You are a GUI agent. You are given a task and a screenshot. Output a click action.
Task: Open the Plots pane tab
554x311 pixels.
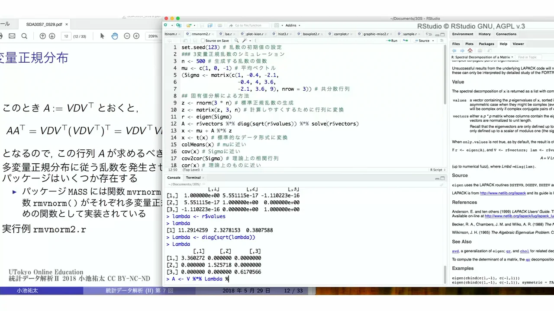(469, 44)
